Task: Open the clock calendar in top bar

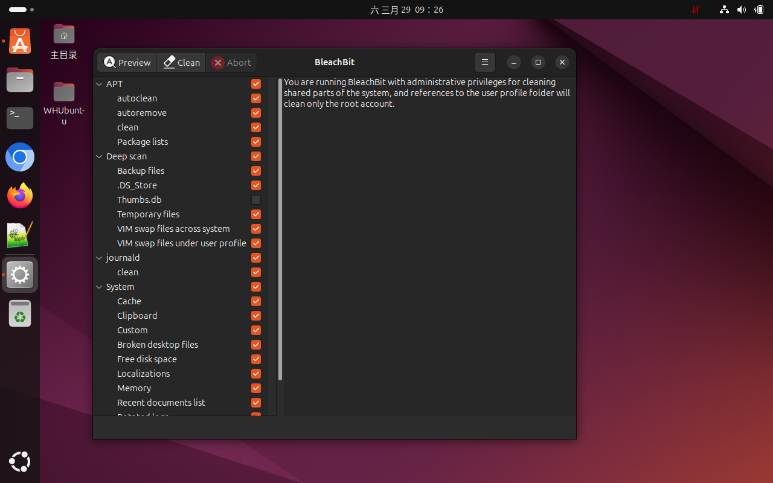Action: [x=406, y=10]
